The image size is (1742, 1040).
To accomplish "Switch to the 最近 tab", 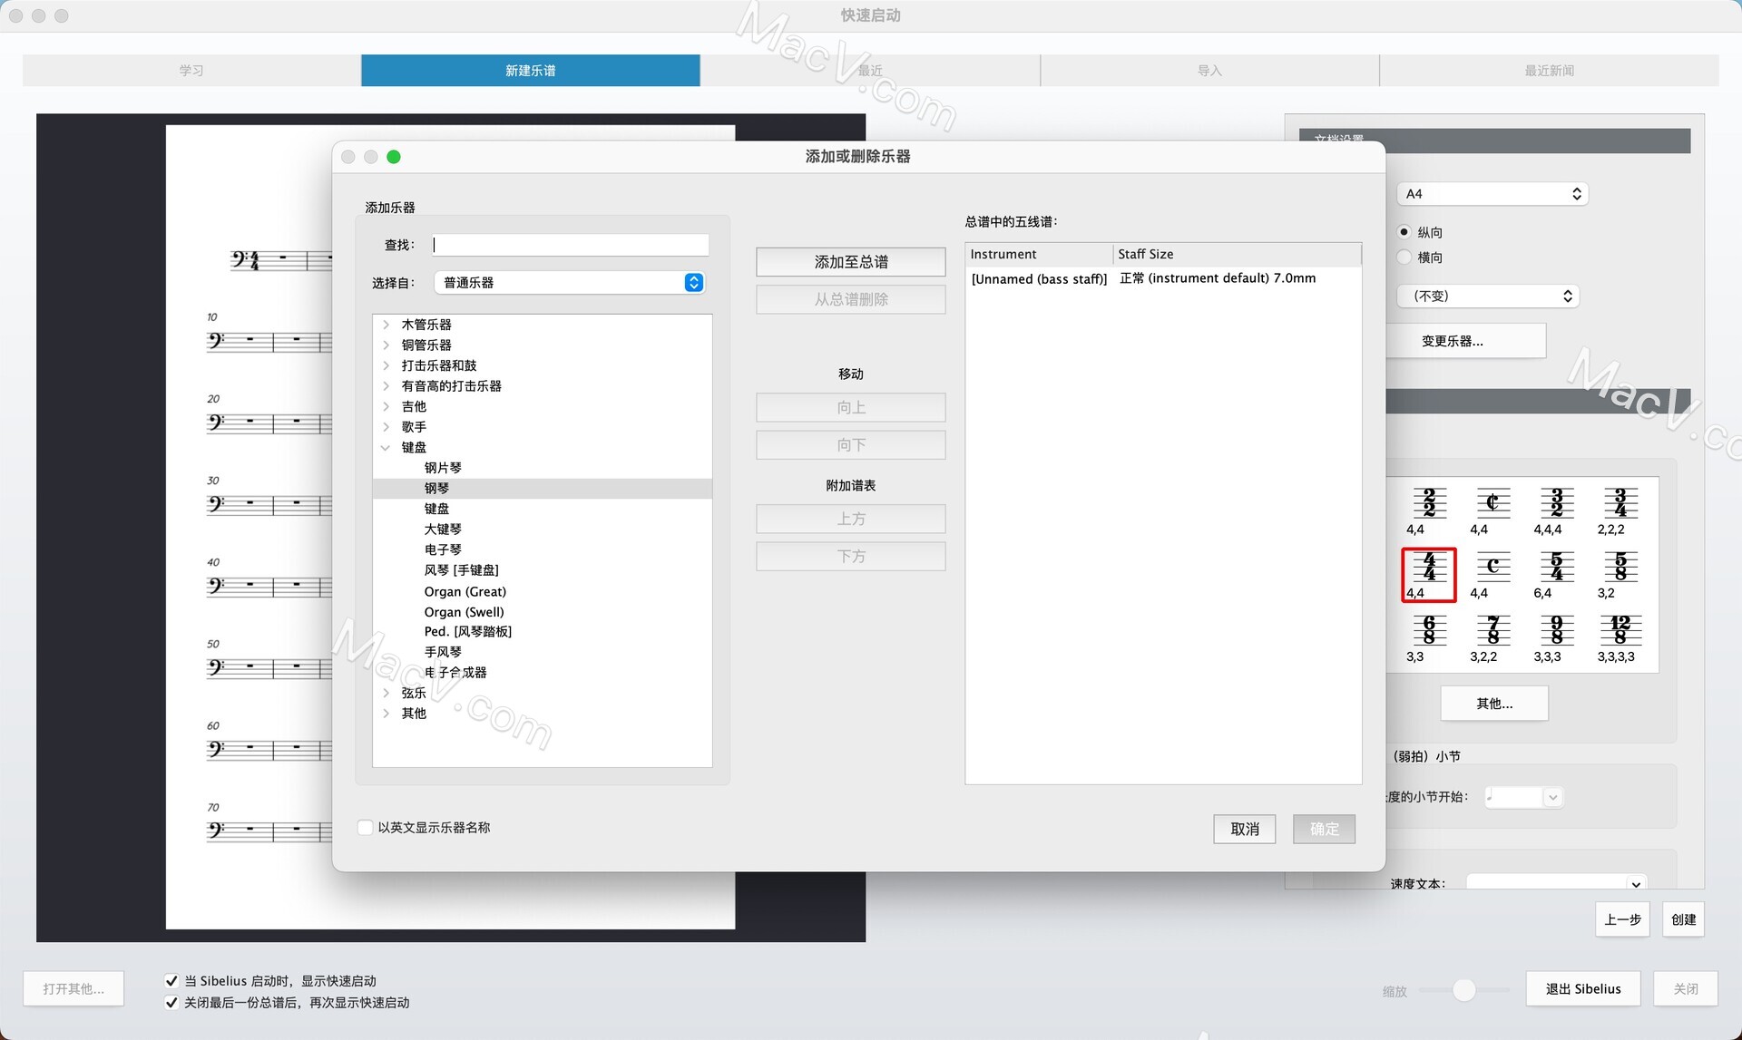I will [x=870, y=71].
